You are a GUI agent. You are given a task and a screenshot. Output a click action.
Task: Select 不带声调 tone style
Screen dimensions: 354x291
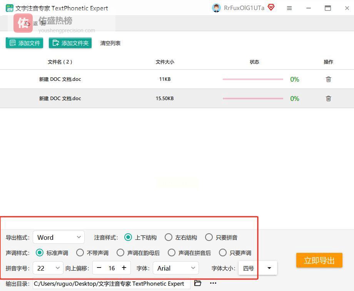pos(80,253)
